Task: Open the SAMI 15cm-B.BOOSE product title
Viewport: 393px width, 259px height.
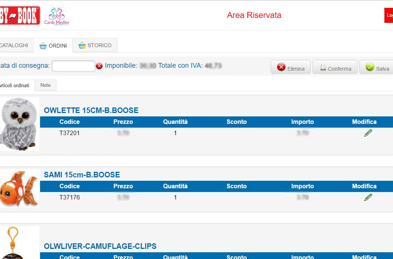Action: (82, 175)
